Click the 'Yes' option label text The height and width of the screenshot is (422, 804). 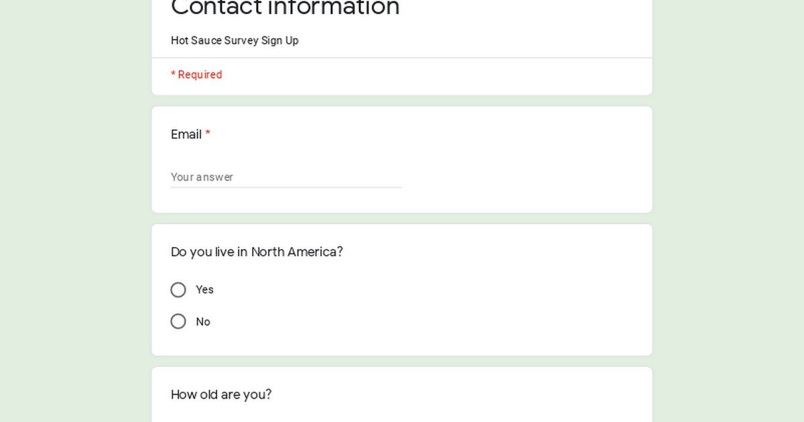coord(204,289)
